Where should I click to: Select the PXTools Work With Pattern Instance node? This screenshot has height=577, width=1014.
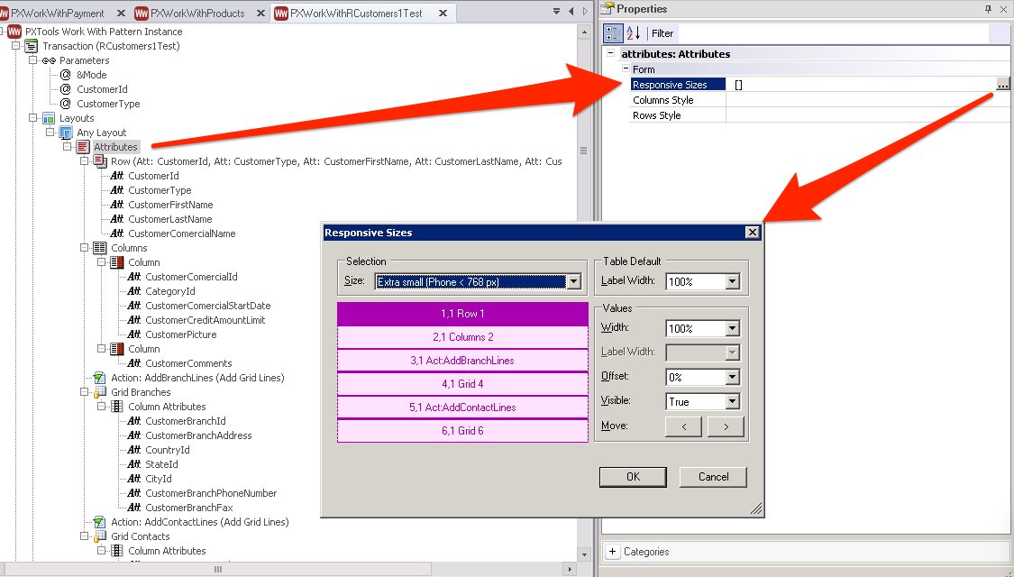[x=104, y=32]
